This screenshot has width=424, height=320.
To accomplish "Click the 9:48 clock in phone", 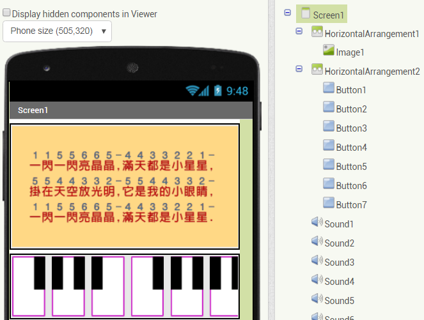I will click(x=237, y=91).
